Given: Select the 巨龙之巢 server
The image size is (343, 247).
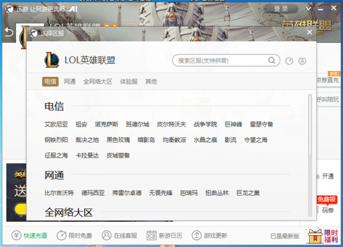Looking at the screenshot, I should pyautogui.click(x=248, y=193).
